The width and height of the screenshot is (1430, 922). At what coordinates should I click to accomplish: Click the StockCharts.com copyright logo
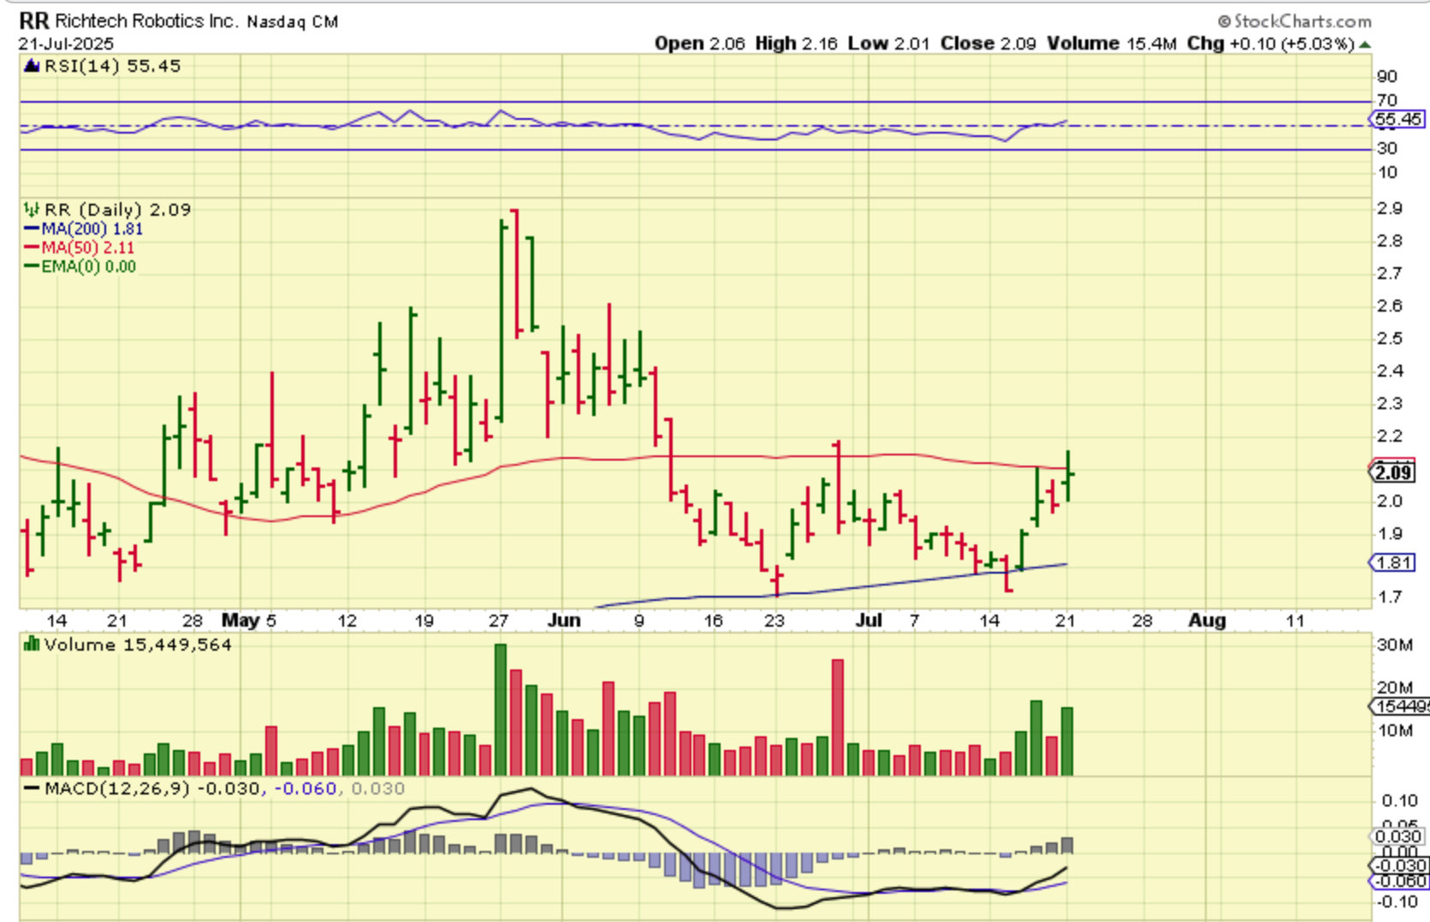tap(1294, 21)
